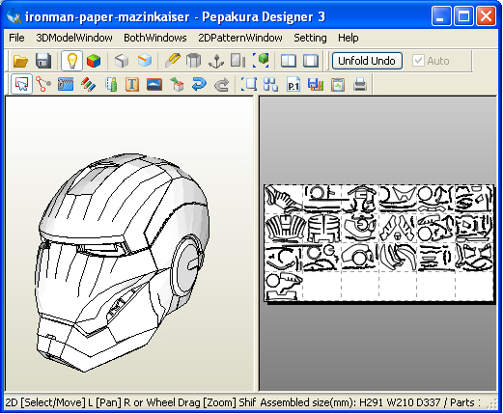
Task: Open the 2DPatternWindow menu
Action: 240,38
